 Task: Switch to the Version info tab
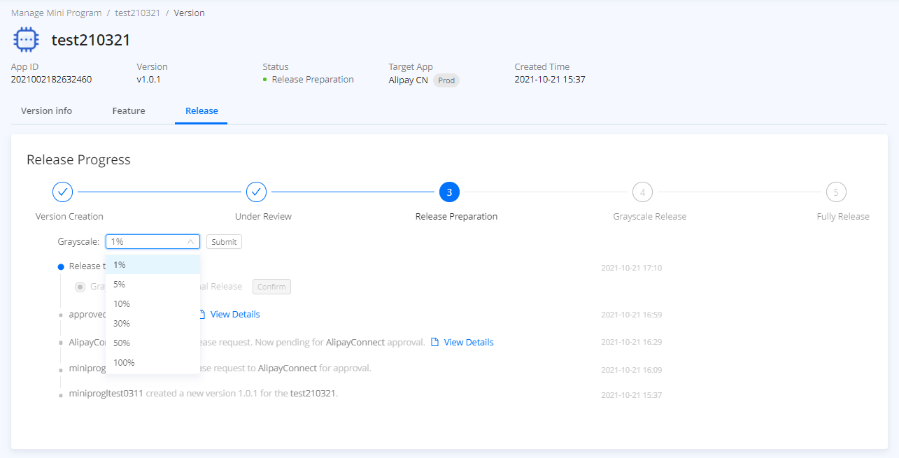coord(46,111)
